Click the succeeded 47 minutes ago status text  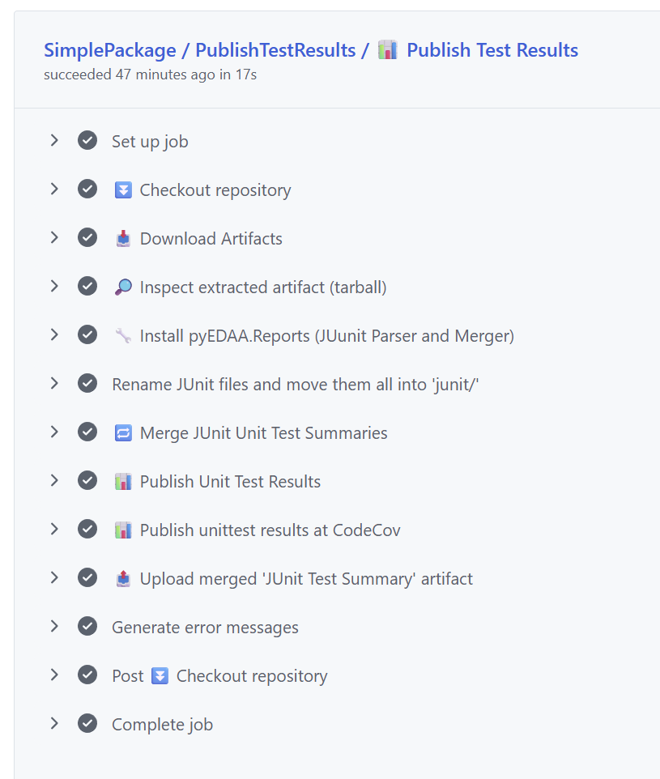point(150,74)
